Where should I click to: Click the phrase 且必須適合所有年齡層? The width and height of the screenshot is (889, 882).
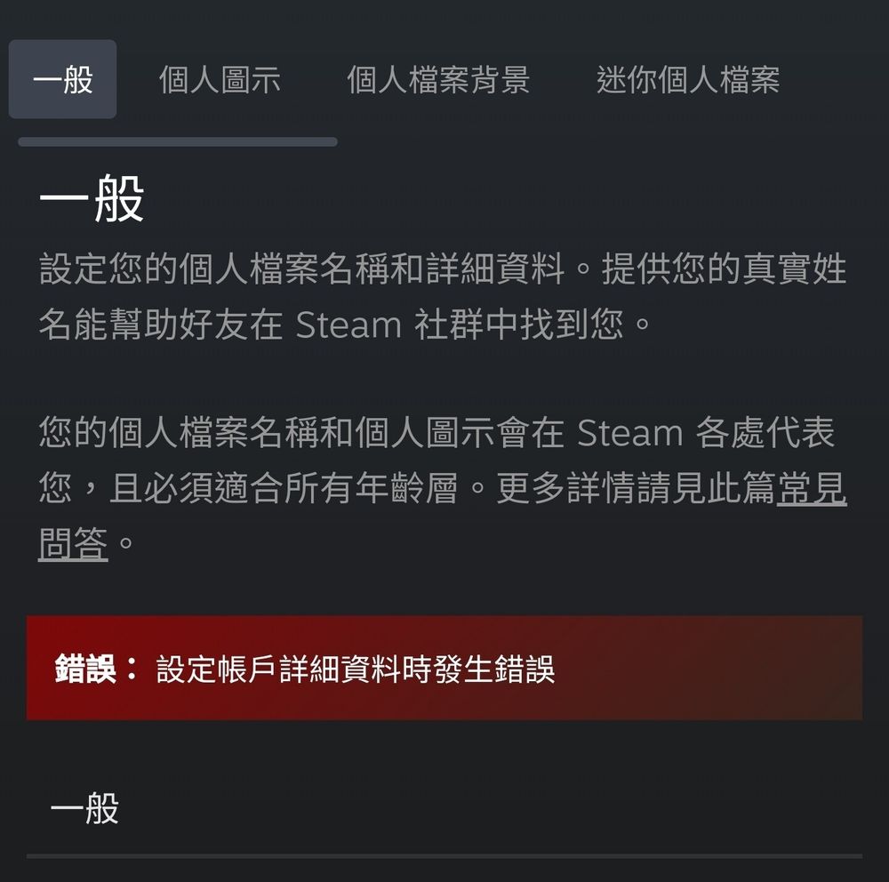(284, 488)
